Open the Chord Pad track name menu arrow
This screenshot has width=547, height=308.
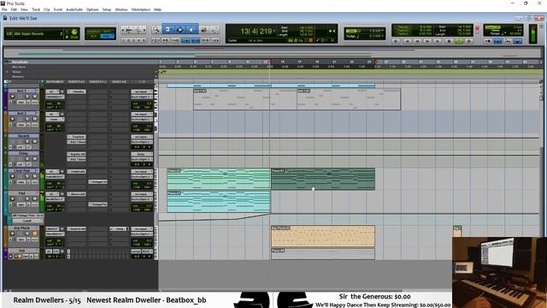click(38, 170)
